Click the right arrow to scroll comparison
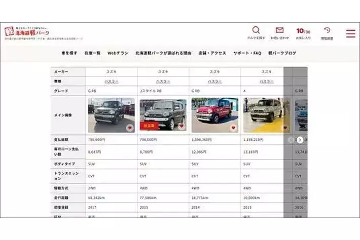The height and width of the screenshot is (240, 360). coord(300,140)
